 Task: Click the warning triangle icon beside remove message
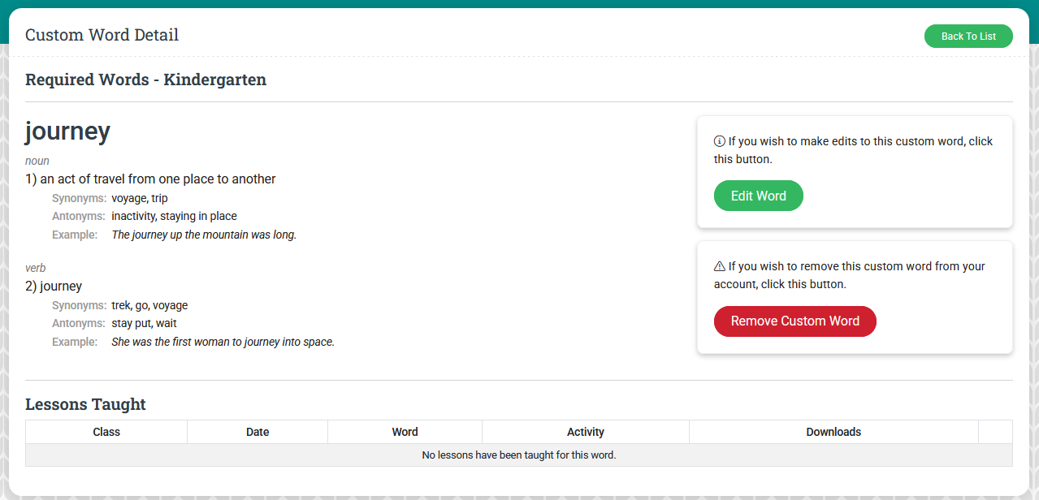[719, 266]
